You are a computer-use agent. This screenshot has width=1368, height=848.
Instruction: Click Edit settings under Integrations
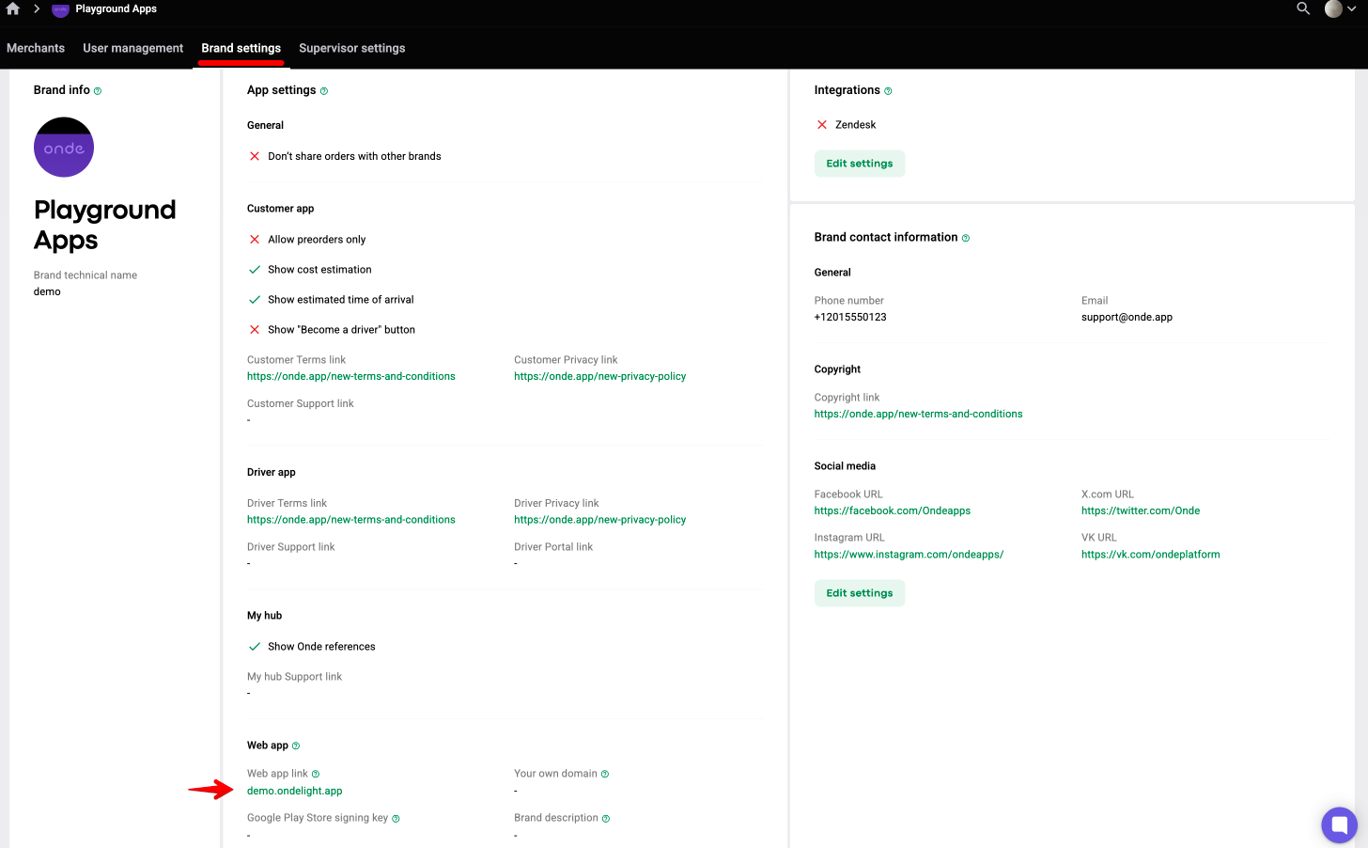click(x=860, y=164)
